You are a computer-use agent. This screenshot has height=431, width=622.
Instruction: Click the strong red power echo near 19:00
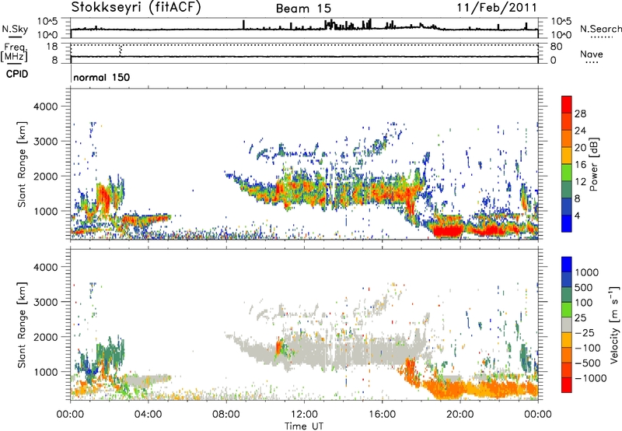pyautogui.click(x=448, y=231)
